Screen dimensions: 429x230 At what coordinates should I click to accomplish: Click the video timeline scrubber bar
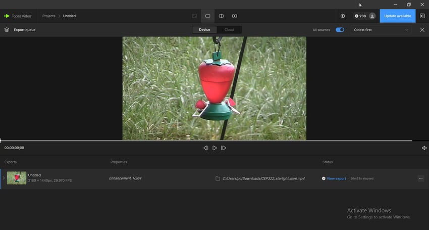pyautogui.click(x=202, y=141)
